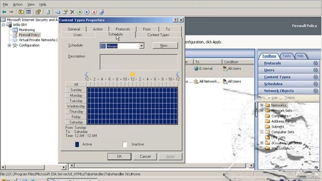
Task: Click the External globe icon in policy list
Action: (x=196, y=68)
